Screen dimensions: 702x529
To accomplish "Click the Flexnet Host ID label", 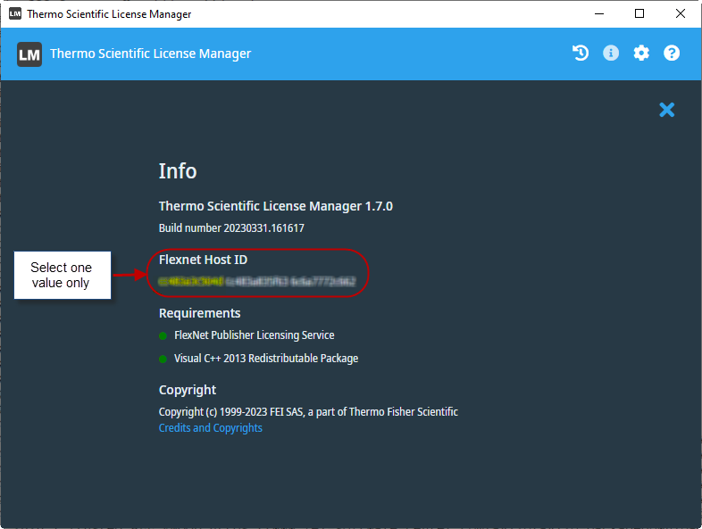I will coord(203,260).
